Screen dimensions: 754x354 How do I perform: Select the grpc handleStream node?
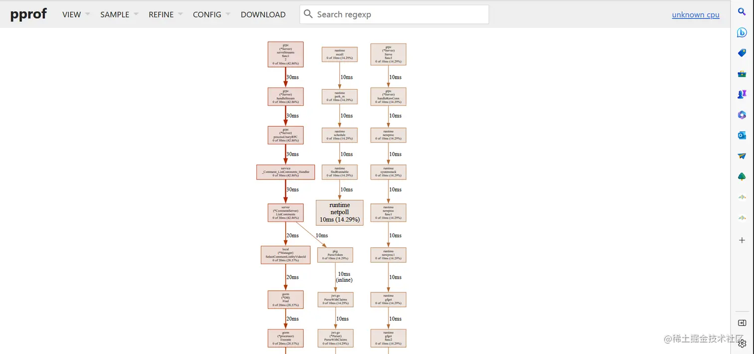click(x=286, y=97)
